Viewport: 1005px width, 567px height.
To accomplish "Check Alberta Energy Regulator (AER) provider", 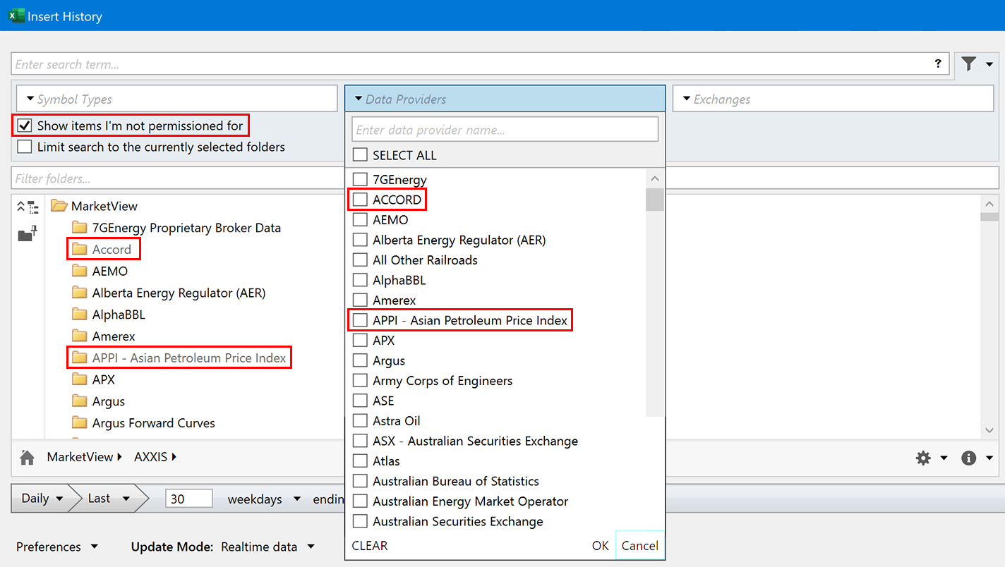I will (x=360, y=240).
